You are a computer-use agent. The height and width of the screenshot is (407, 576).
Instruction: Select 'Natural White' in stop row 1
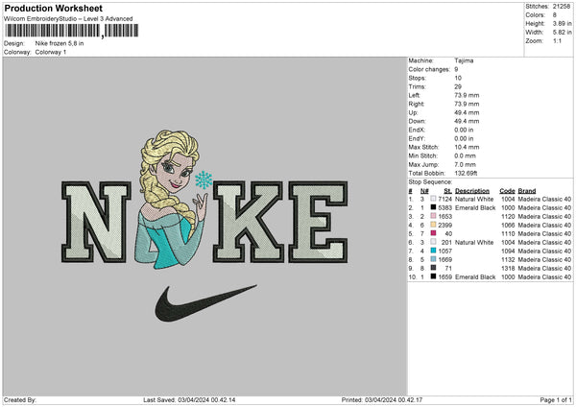(474, 199)
